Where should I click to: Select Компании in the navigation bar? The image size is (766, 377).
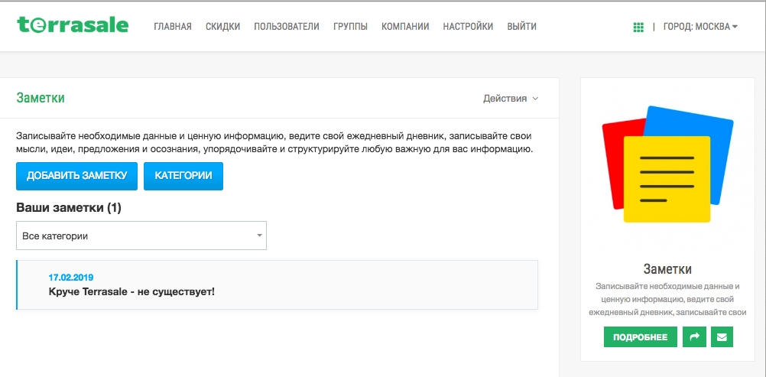click(405, 27)
